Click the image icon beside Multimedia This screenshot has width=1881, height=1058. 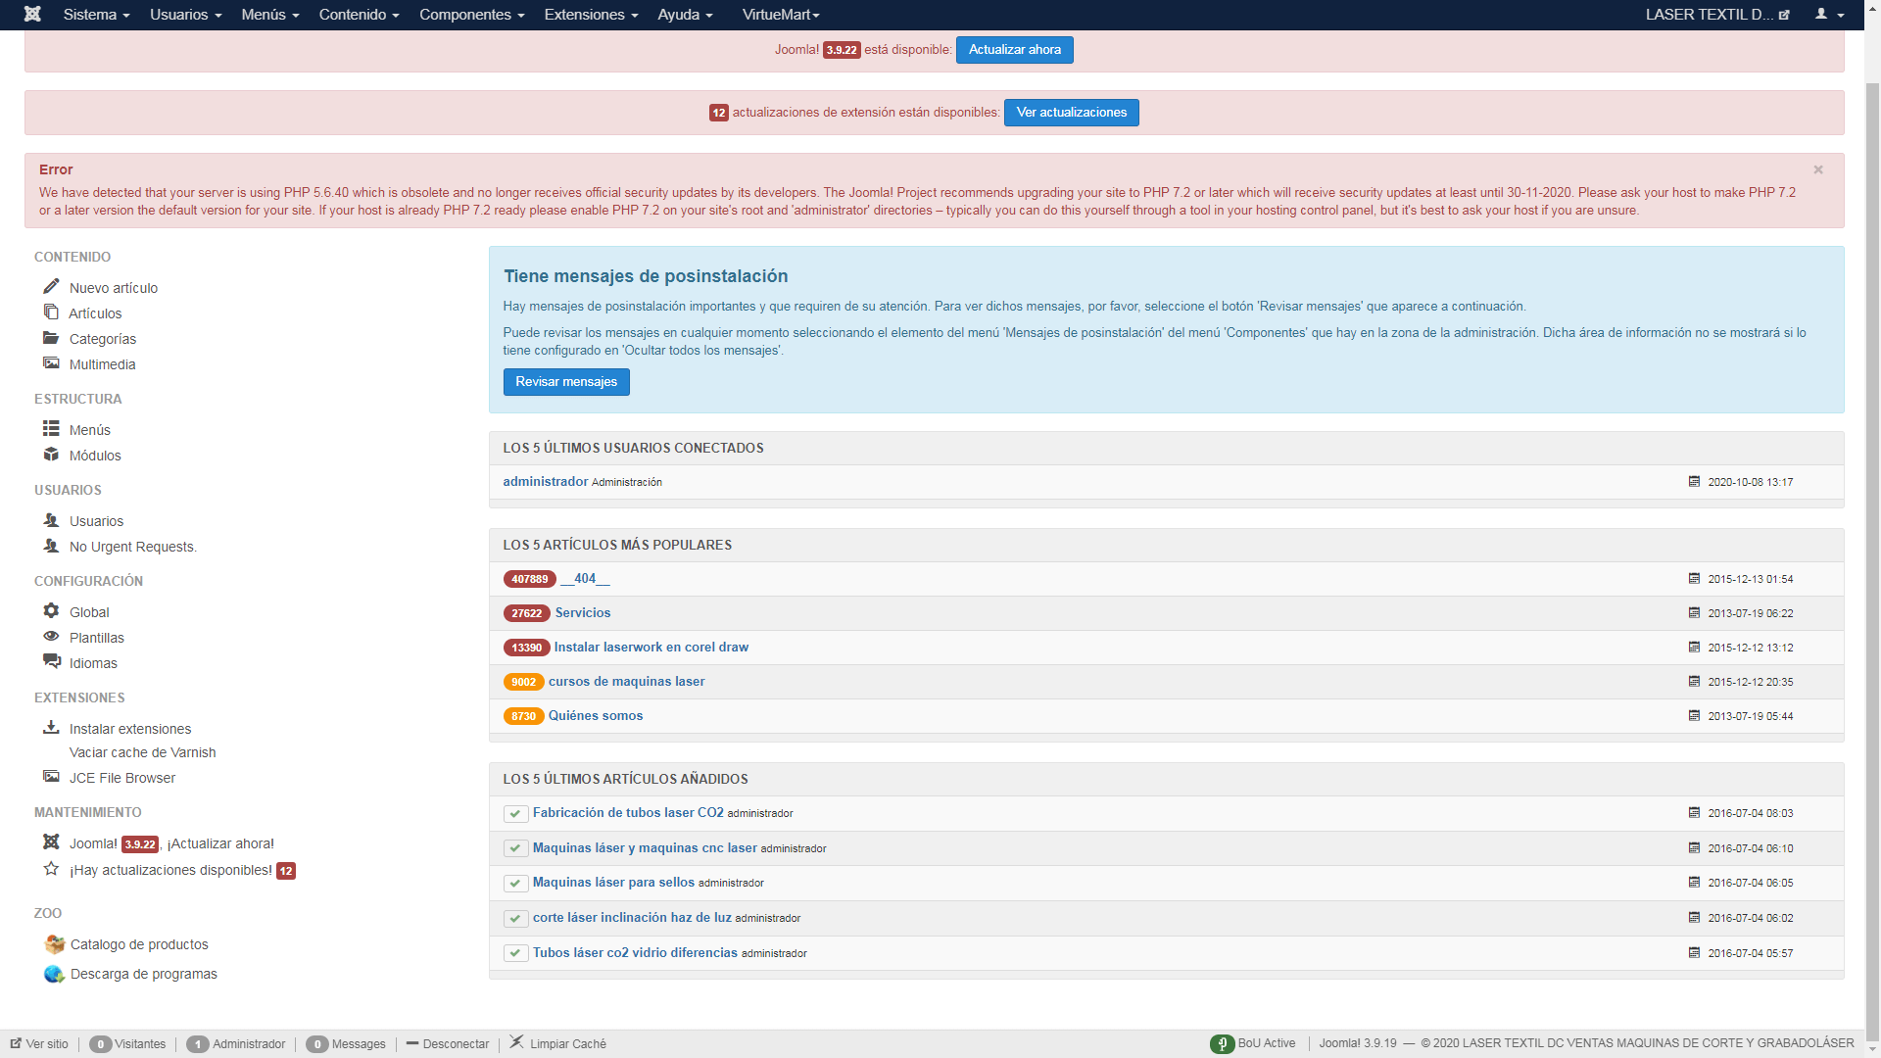click(x=51, y=362)
